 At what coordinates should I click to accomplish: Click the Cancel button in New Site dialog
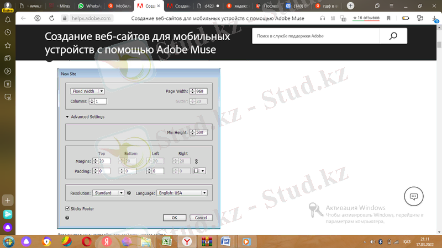click(x=201, y=218)
